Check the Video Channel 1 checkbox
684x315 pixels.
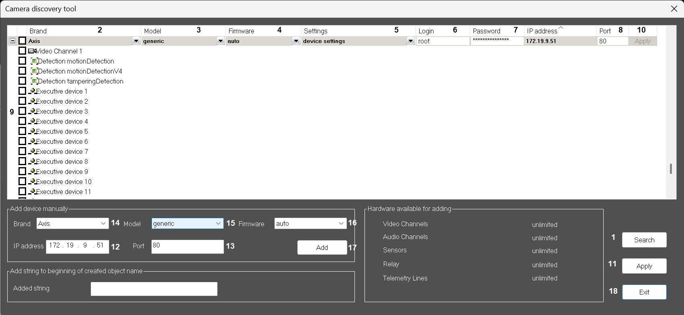[x=23, y=51]
